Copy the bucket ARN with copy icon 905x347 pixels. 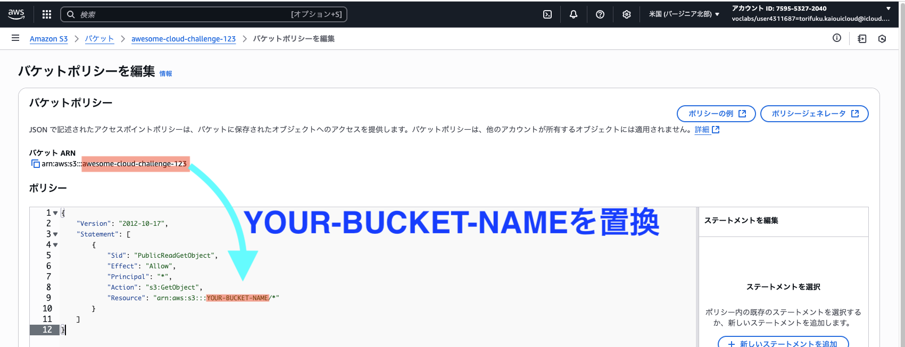click(36, 164)
